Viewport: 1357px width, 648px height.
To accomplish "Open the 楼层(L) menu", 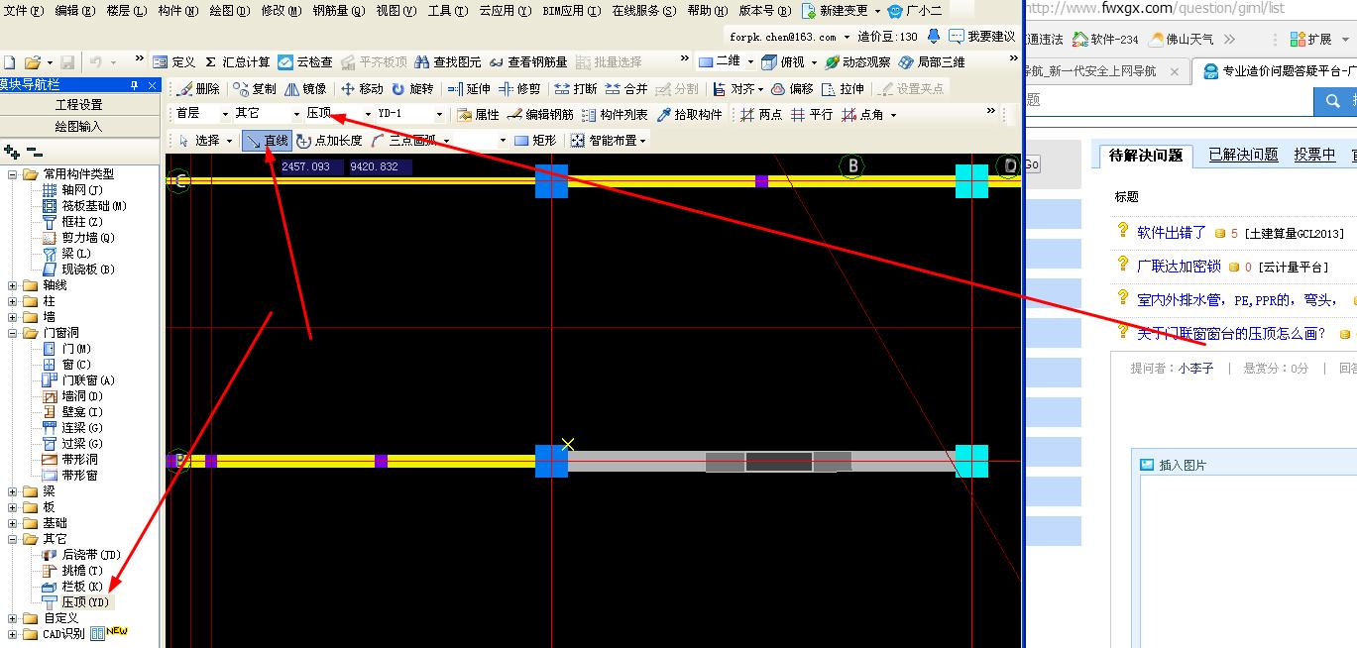I will pos(126,11).
